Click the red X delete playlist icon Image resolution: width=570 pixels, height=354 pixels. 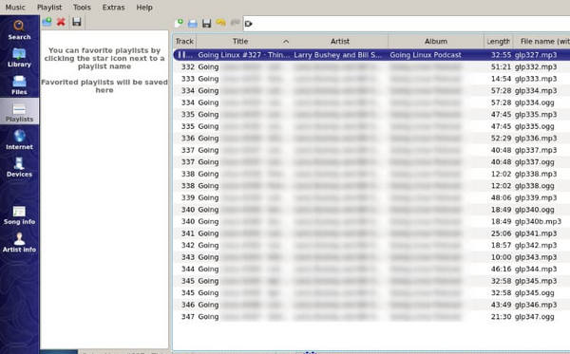tap(61, 22)
